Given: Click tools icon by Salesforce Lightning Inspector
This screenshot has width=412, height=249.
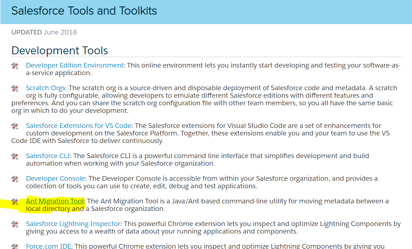Looking at the screenshot, I should click(x=15, y=224).
